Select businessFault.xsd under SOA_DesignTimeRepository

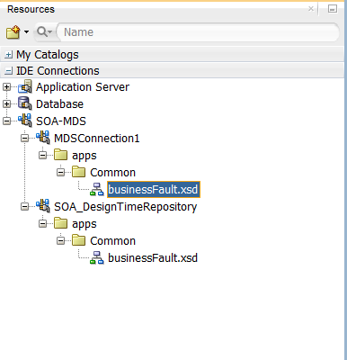point(153,258)
